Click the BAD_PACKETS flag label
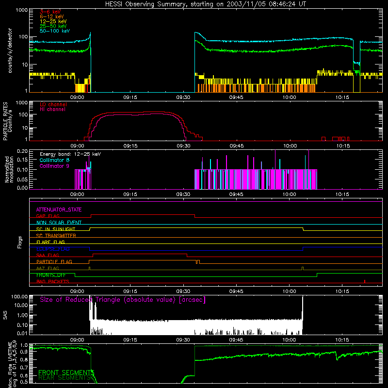388x388 pixels. point(53,281)
